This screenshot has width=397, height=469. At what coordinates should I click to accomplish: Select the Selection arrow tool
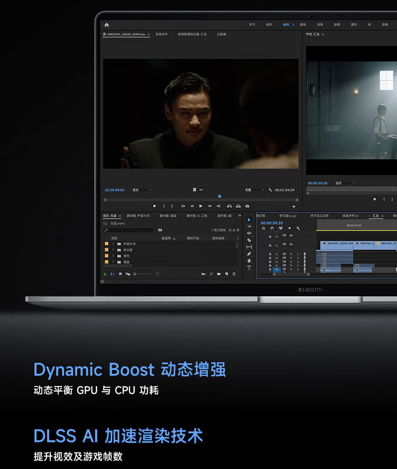click(249, 220)
